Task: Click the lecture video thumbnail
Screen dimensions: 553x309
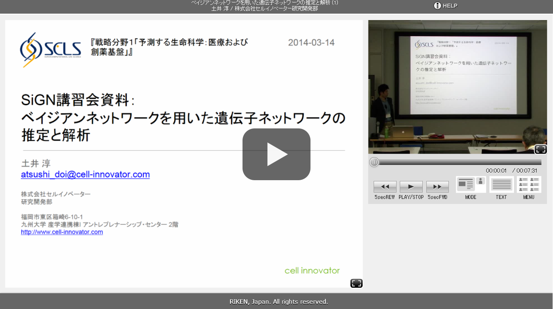Action: tap(457, 86)
